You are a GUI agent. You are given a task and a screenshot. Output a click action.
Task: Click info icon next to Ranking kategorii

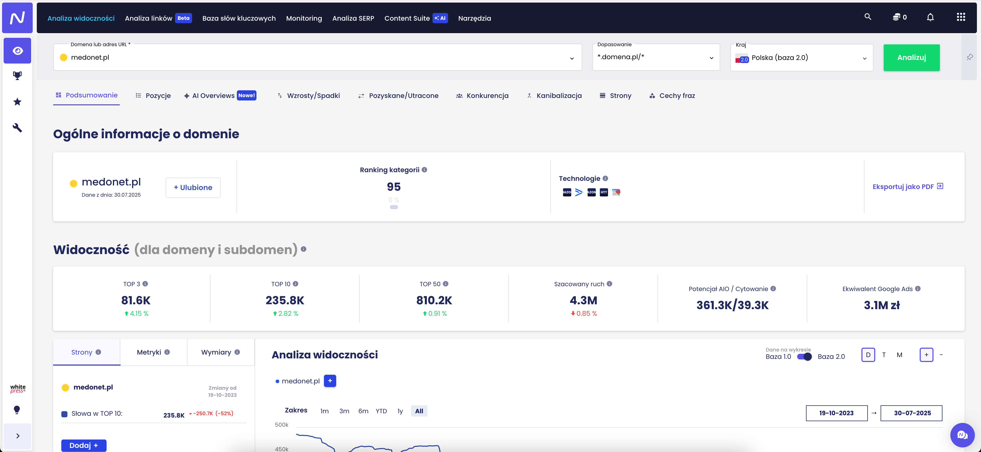click(424, 170)
